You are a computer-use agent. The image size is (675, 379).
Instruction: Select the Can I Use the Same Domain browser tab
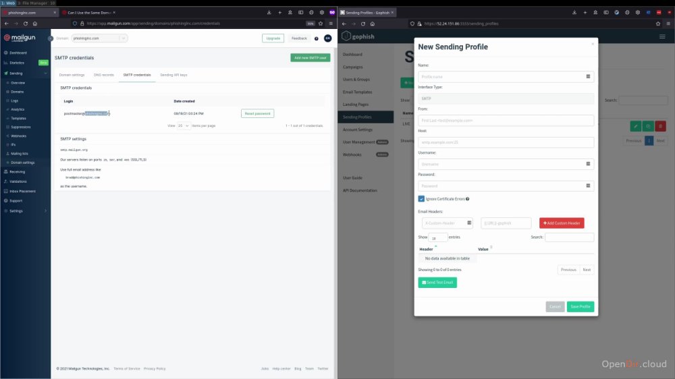(x=88, y=12)
